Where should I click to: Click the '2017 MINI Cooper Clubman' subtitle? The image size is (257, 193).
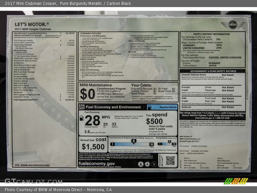point(33,29)
